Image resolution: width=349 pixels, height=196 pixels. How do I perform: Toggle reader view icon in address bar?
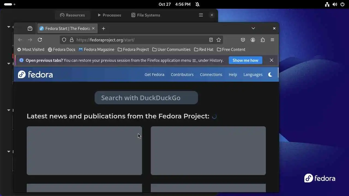(x=211, y=40)
